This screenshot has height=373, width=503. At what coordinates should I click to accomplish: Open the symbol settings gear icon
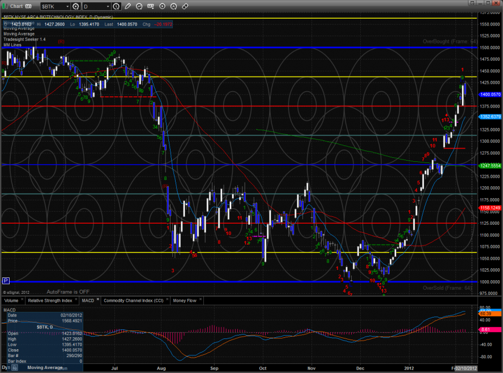click(x=76, y=6)
